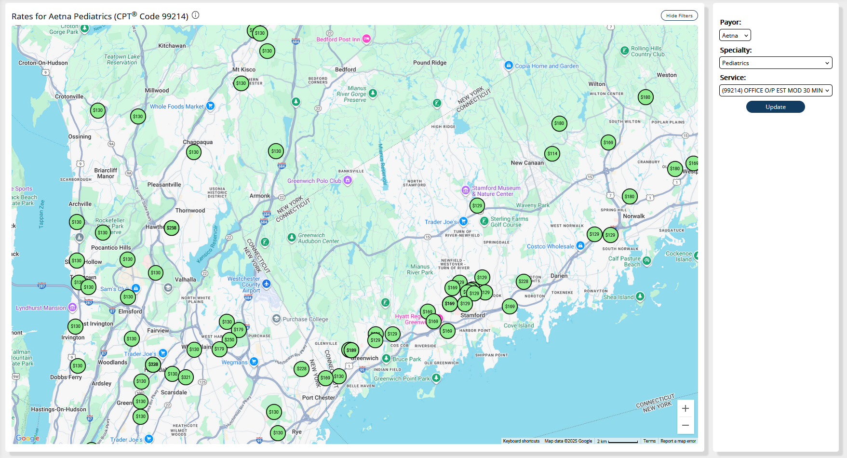This screenshot has width=847, height=458.
Task: Click the Shea Island park pin
Action: (x=640, y=296)
